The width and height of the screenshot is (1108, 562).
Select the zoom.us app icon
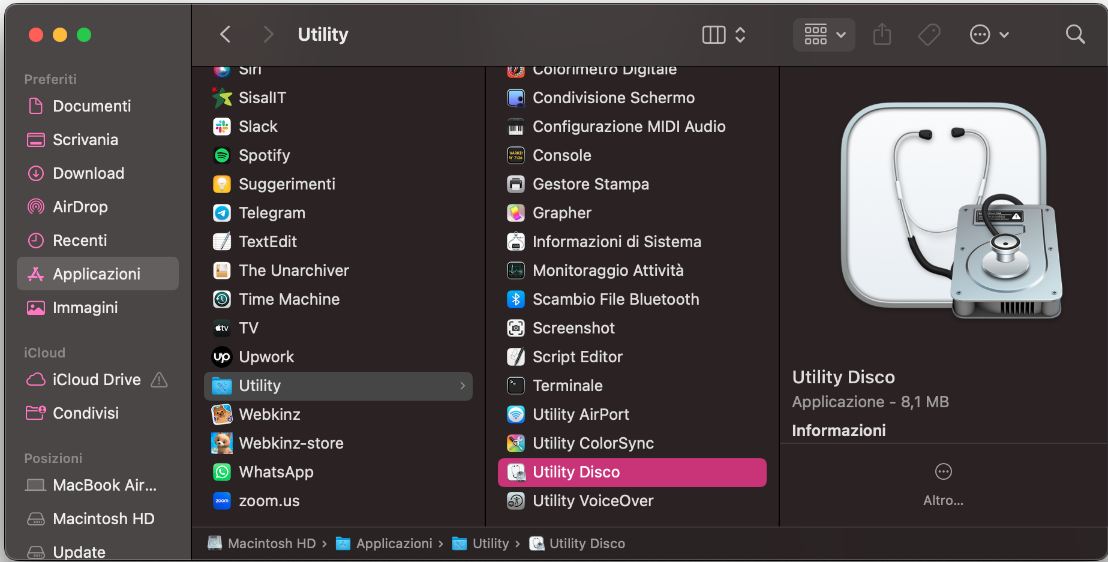[222, 501]
